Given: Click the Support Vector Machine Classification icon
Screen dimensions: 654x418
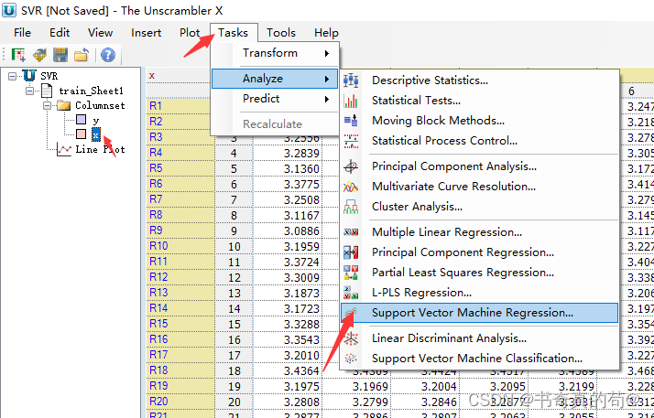Looking at the screenshot, I should click(x=351, y=359).
